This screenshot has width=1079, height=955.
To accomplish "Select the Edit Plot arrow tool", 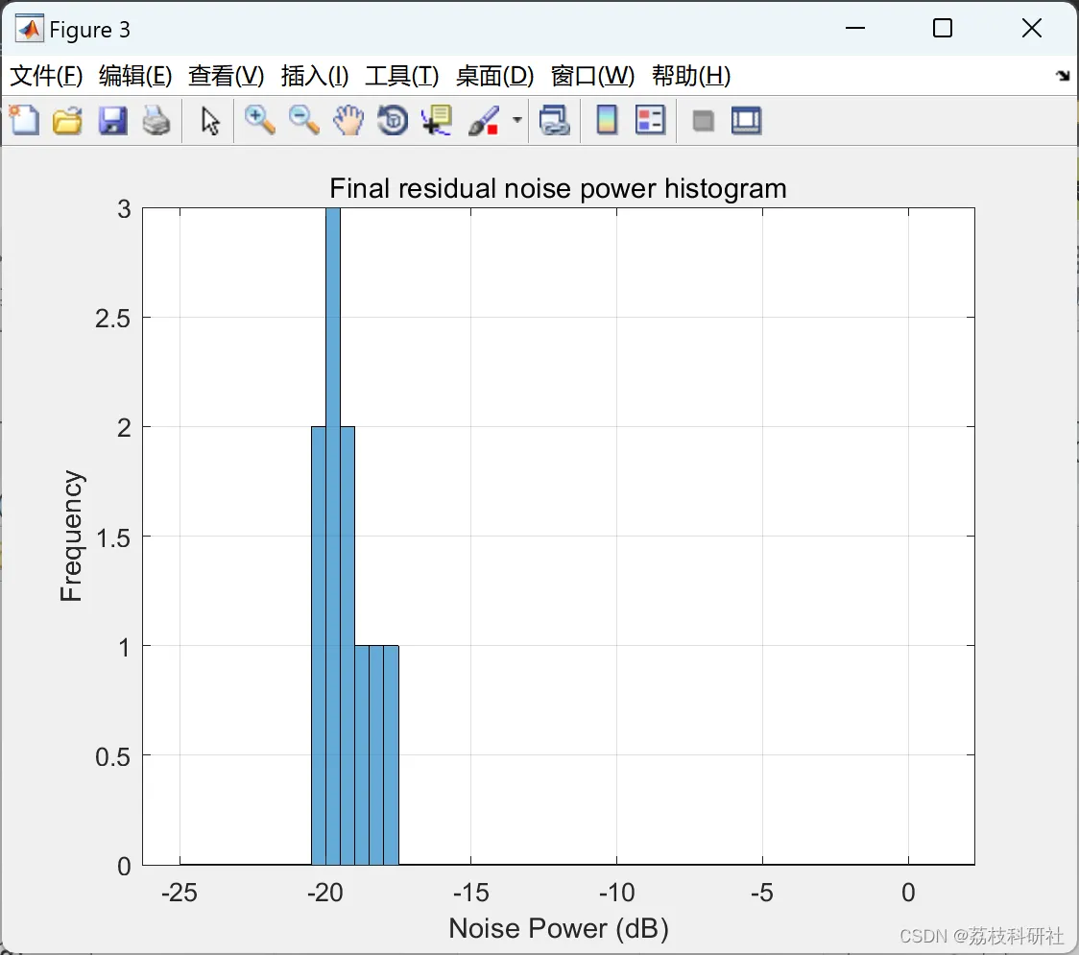I will (x=210, y=121).
